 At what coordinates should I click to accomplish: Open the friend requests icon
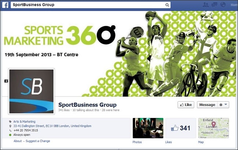tap(206, 5)
